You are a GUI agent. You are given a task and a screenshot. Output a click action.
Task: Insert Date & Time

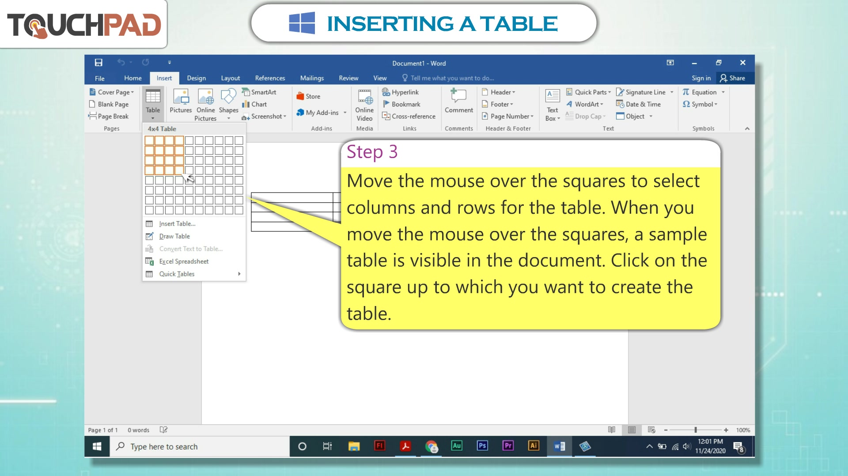639,104
